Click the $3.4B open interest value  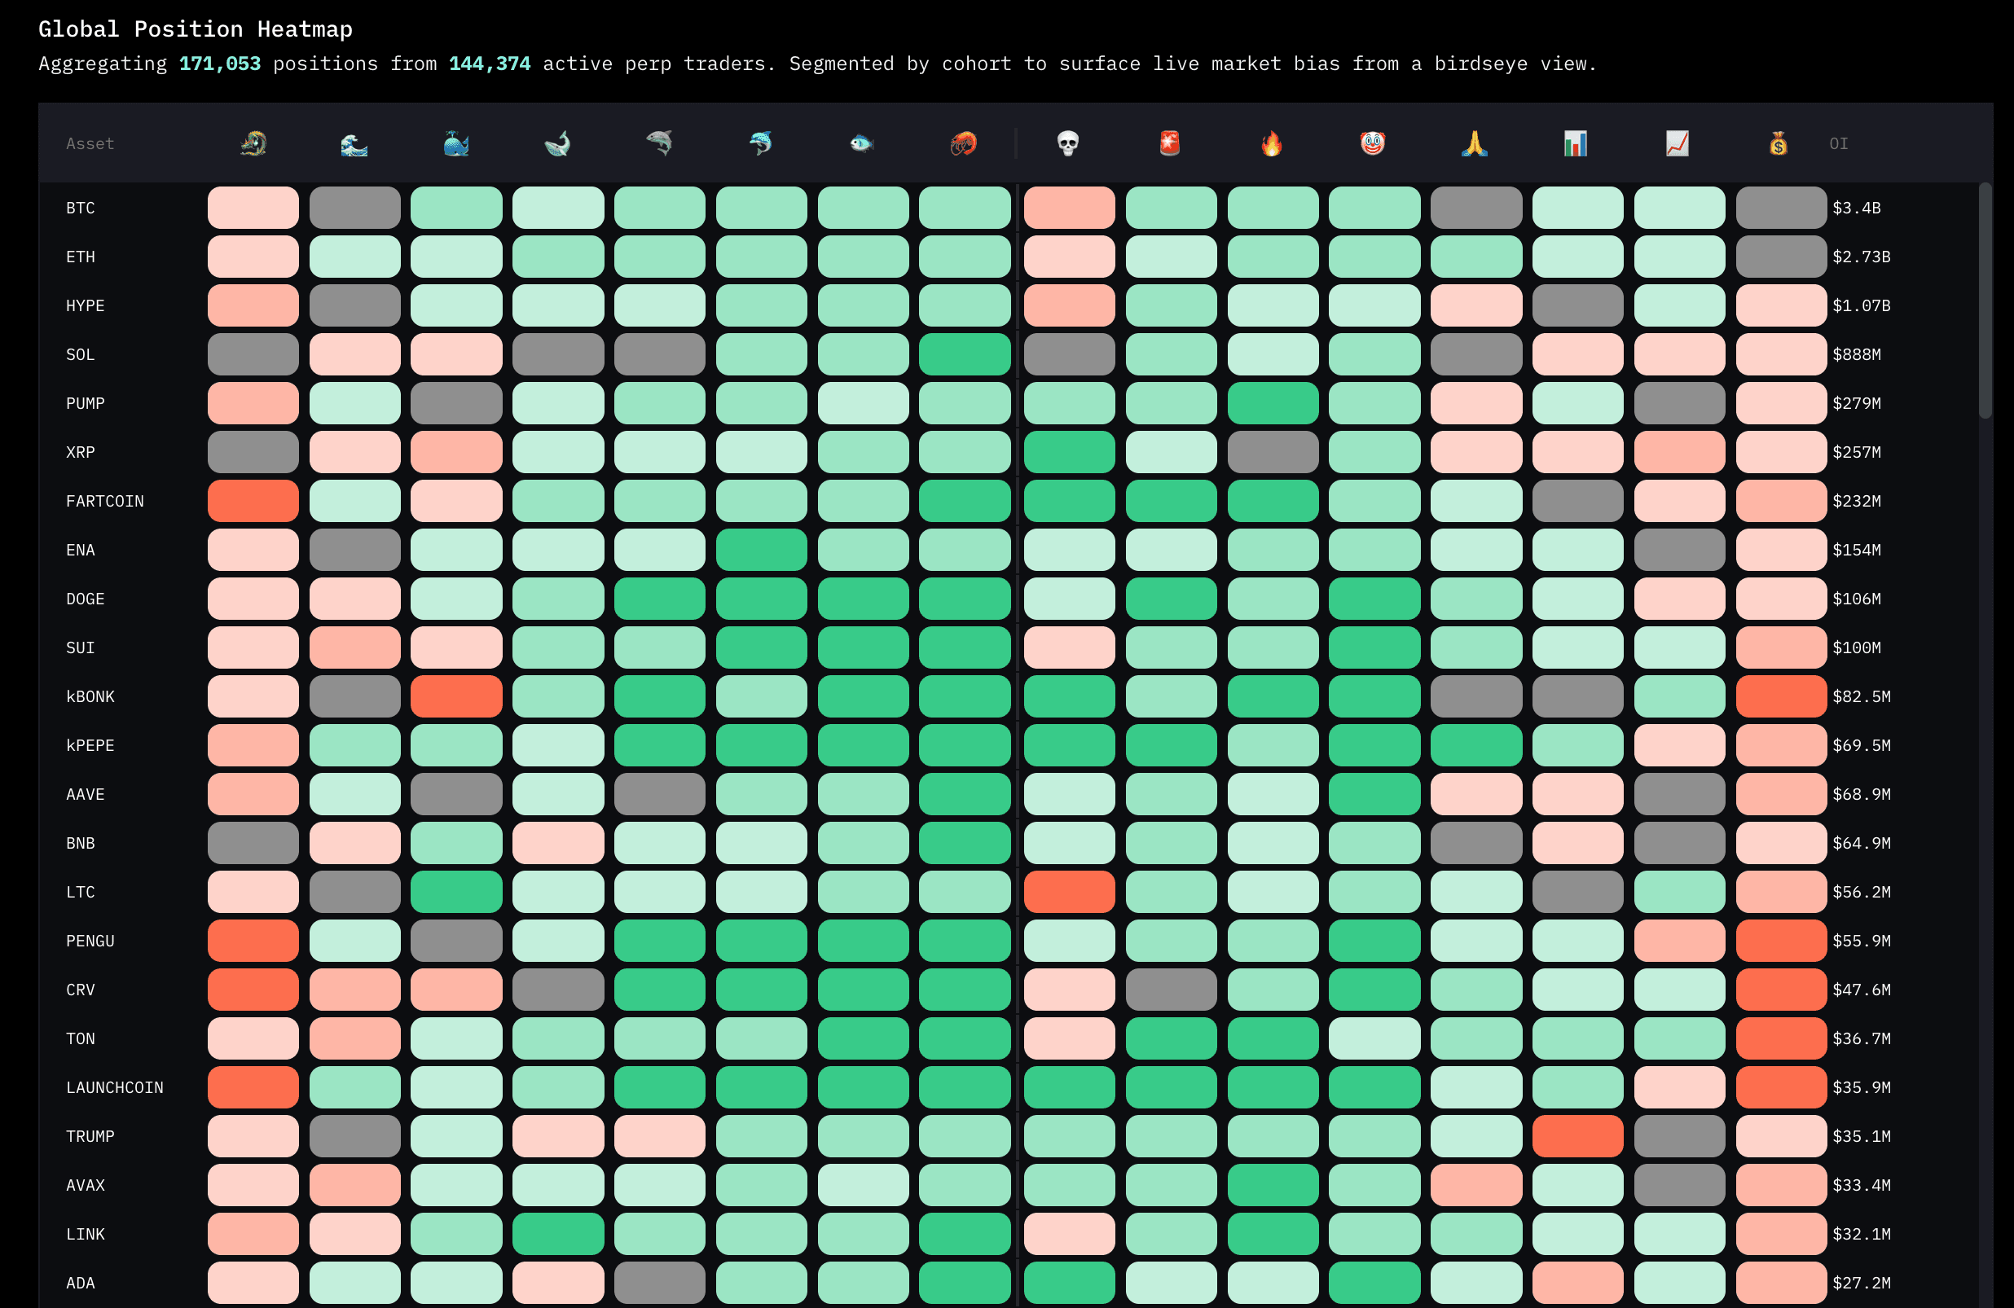[x=1857, y=208]
